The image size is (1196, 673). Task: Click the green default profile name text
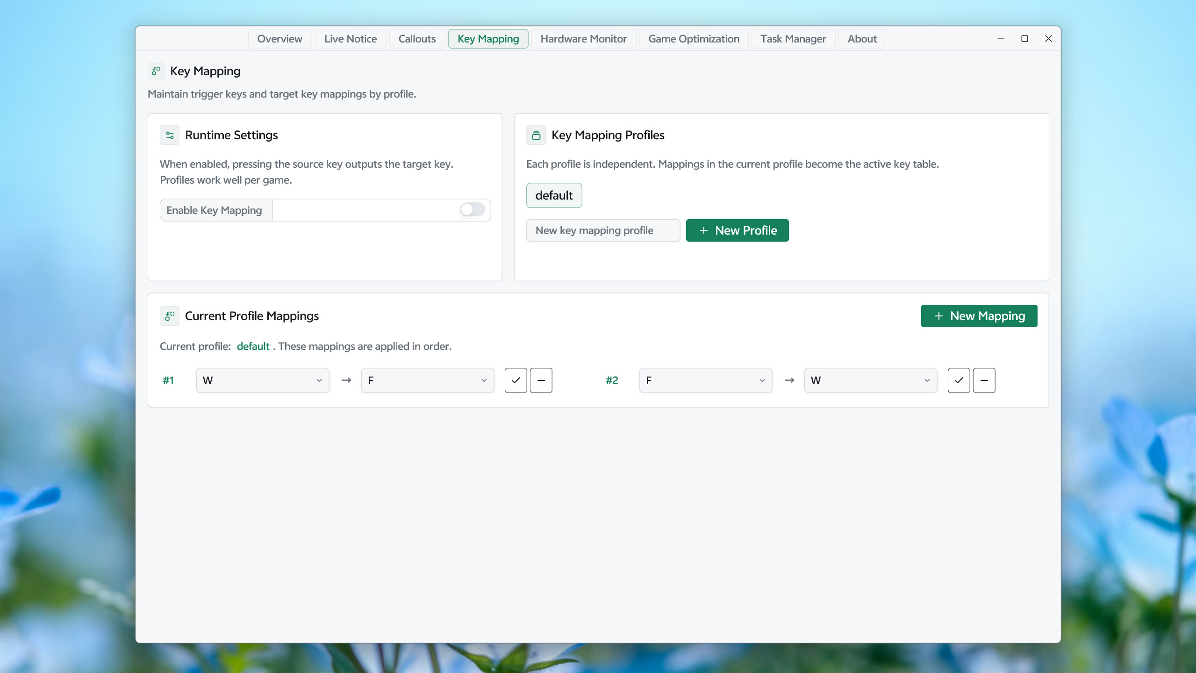(x=253, y=346)
